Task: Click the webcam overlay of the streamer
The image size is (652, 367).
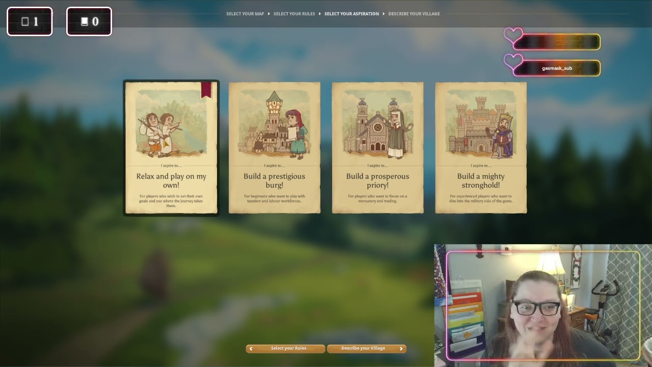Action: 543,306
